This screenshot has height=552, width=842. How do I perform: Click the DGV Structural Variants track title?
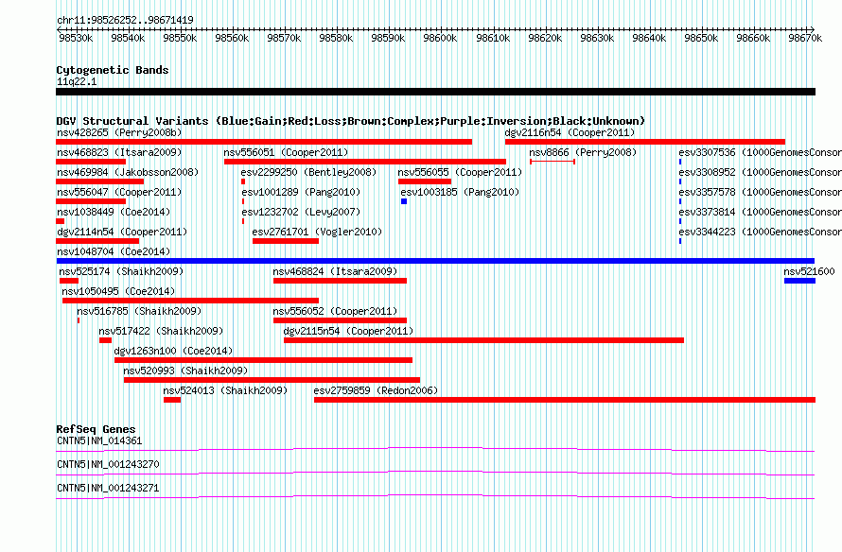coord(351,121)
